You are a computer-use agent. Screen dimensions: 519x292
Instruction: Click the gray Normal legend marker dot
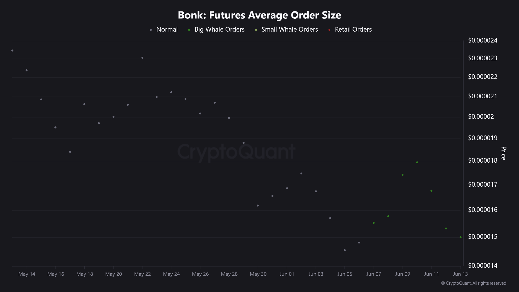pyautogui.click(x=151, y=30)
